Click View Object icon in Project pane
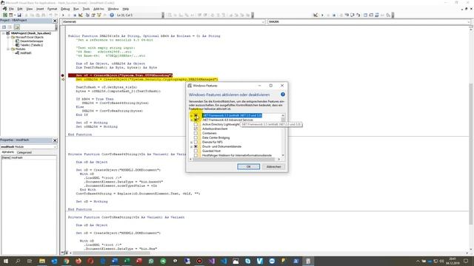The width and height of the screenshot is (474, 266). point(10,27)
